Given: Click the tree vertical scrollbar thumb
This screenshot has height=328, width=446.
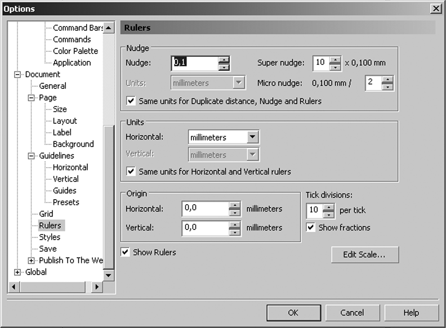Looking at the screenshot, I should [x=108, y=197].
